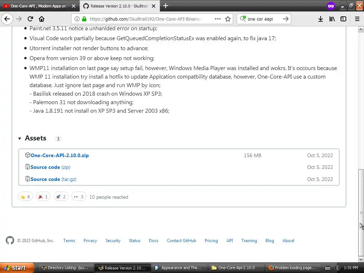
Task: Open the Contact GitHub footer link
Action: [x=181, y=241]
